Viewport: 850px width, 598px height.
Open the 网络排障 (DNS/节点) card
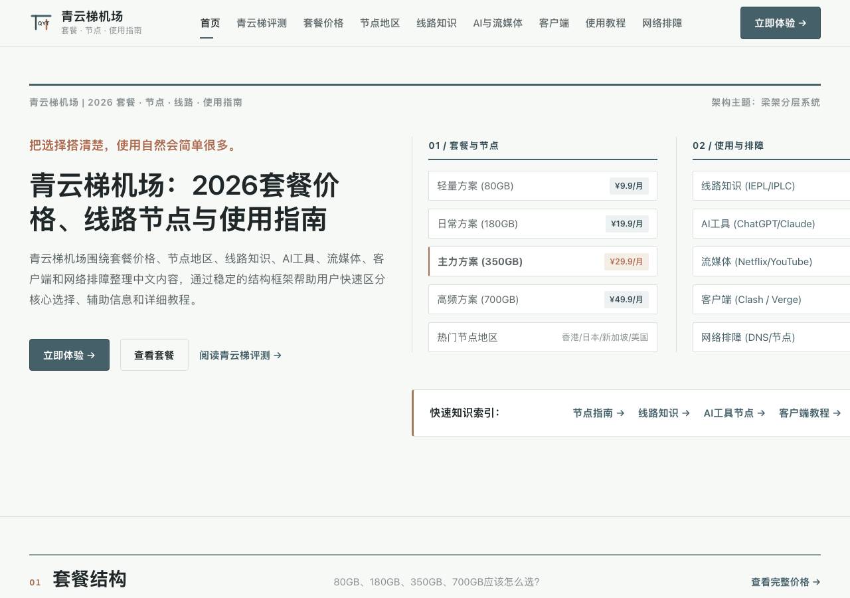point(771,338)
